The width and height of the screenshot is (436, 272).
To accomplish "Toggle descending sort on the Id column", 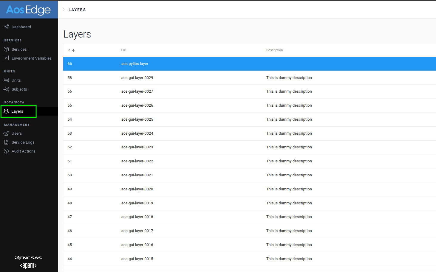I will tap(73, 50).
